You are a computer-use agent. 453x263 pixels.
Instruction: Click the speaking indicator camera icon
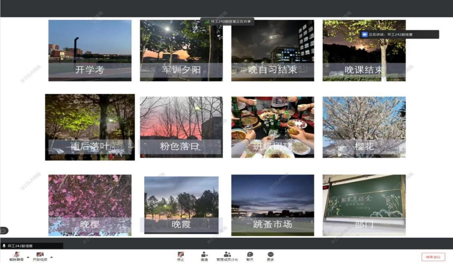tap(365, 34)
